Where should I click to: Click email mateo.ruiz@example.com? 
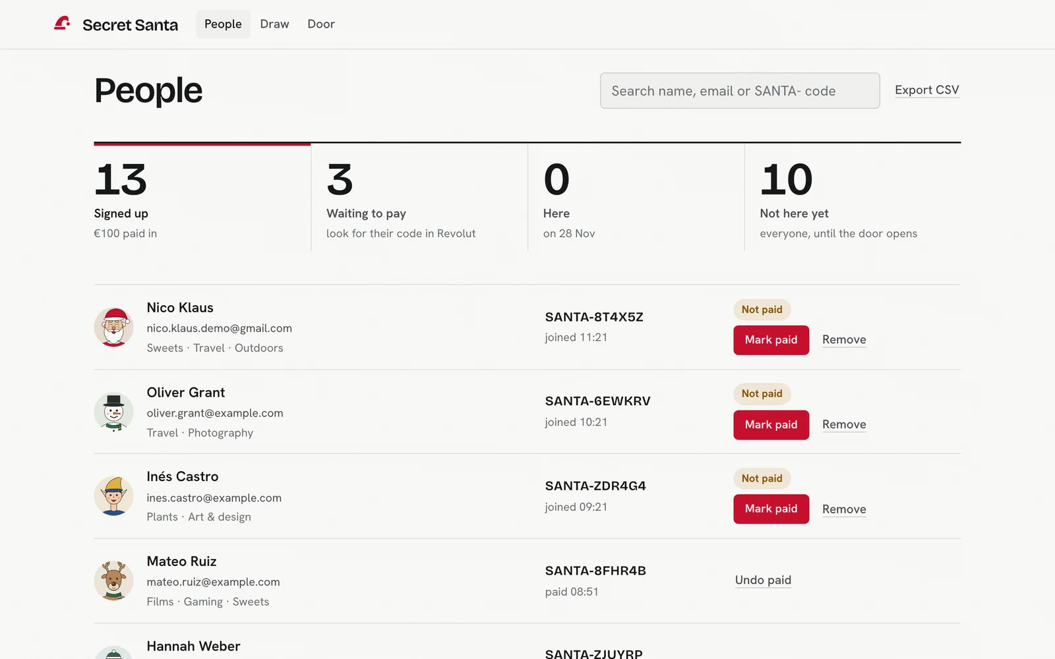point(213,583)
